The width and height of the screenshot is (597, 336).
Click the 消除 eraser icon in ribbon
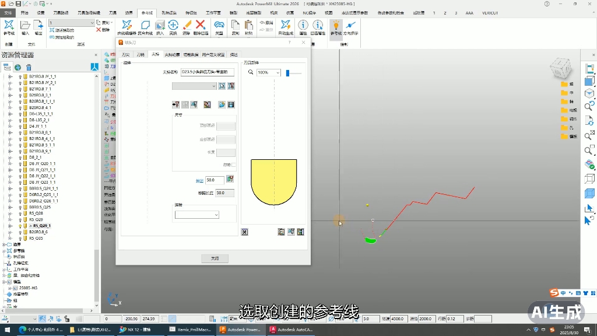coord(187,25)
